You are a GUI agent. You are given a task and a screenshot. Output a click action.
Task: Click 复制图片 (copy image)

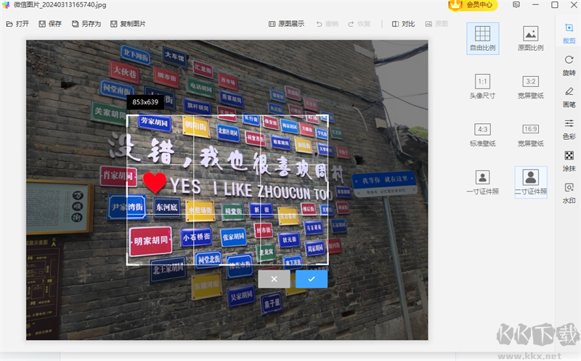point(128,24)
